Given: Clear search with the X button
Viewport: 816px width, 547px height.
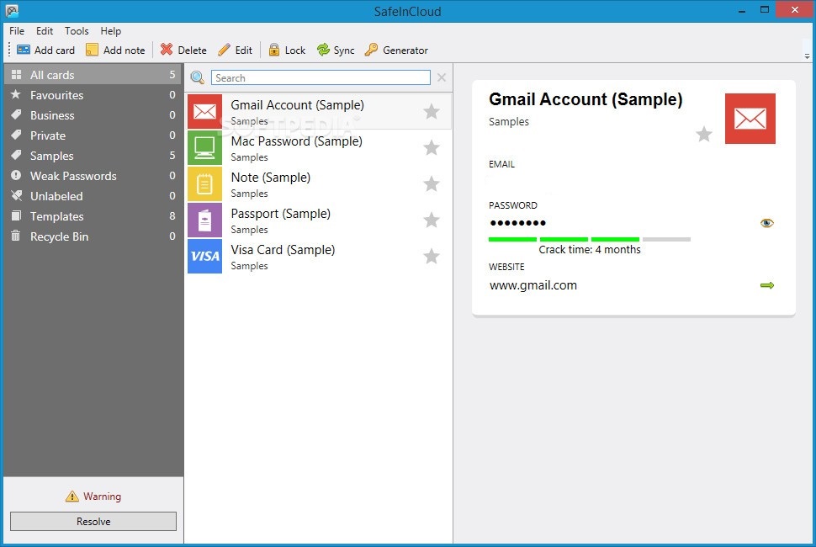Looking at the screenshot, I should (442, 77).
